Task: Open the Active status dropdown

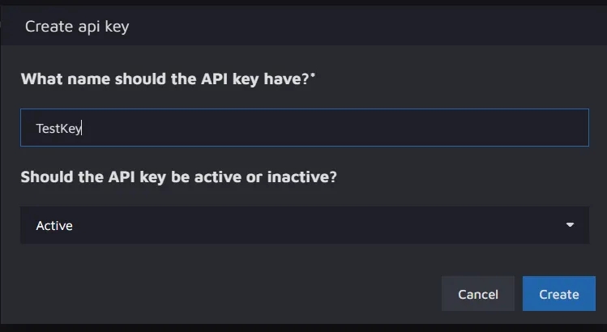Action: 304,225
